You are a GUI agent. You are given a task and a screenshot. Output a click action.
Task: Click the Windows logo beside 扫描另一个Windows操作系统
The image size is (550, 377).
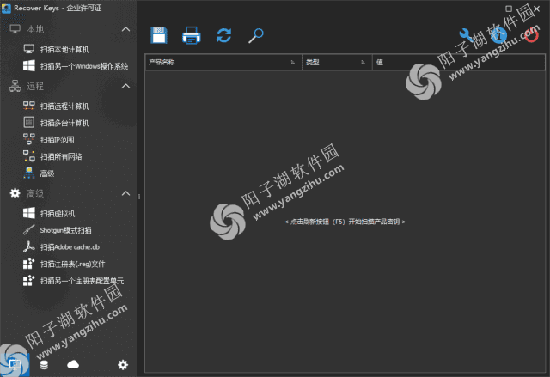(28, 66)
